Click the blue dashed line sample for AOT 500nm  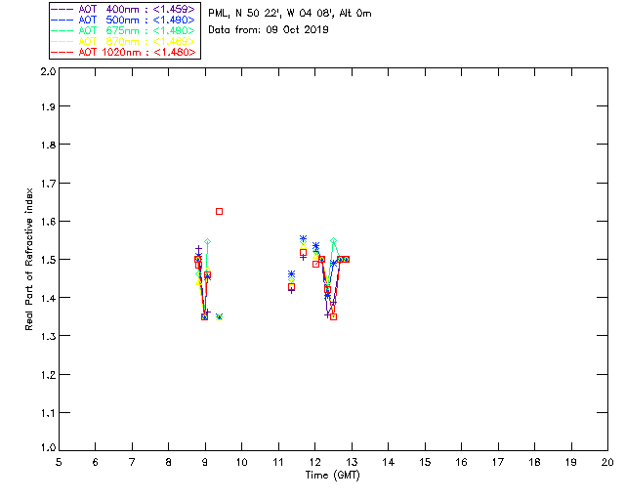[62, 20]
